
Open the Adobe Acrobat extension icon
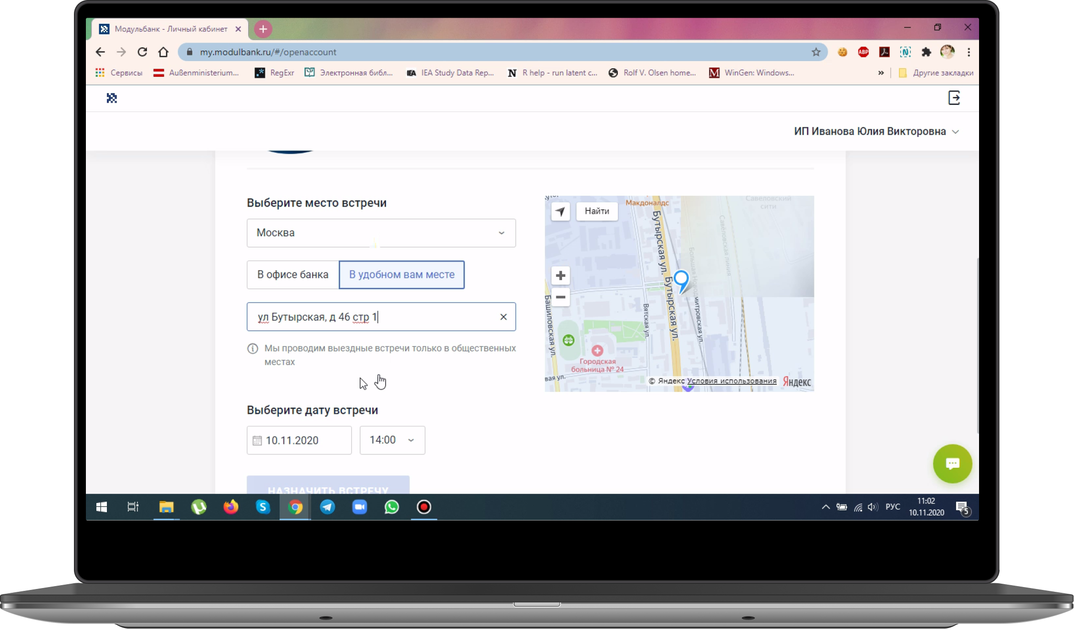pyautogui.click(x=884, y=52)
